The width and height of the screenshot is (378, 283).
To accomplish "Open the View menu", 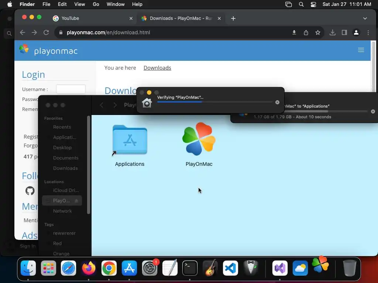I will 80,4.
